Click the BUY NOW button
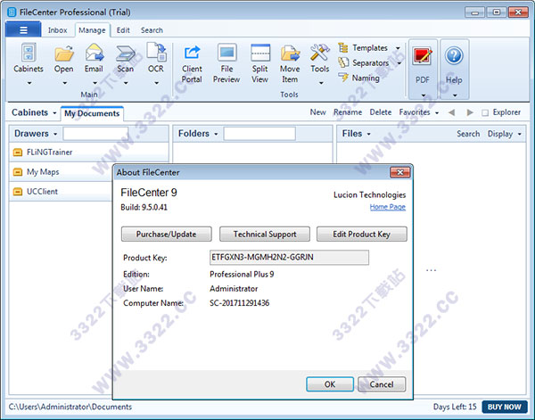 pos(505,407)
